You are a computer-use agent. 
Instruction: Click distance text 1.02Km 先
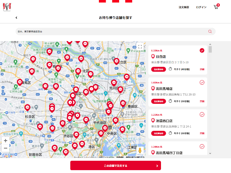click(157, 83)
